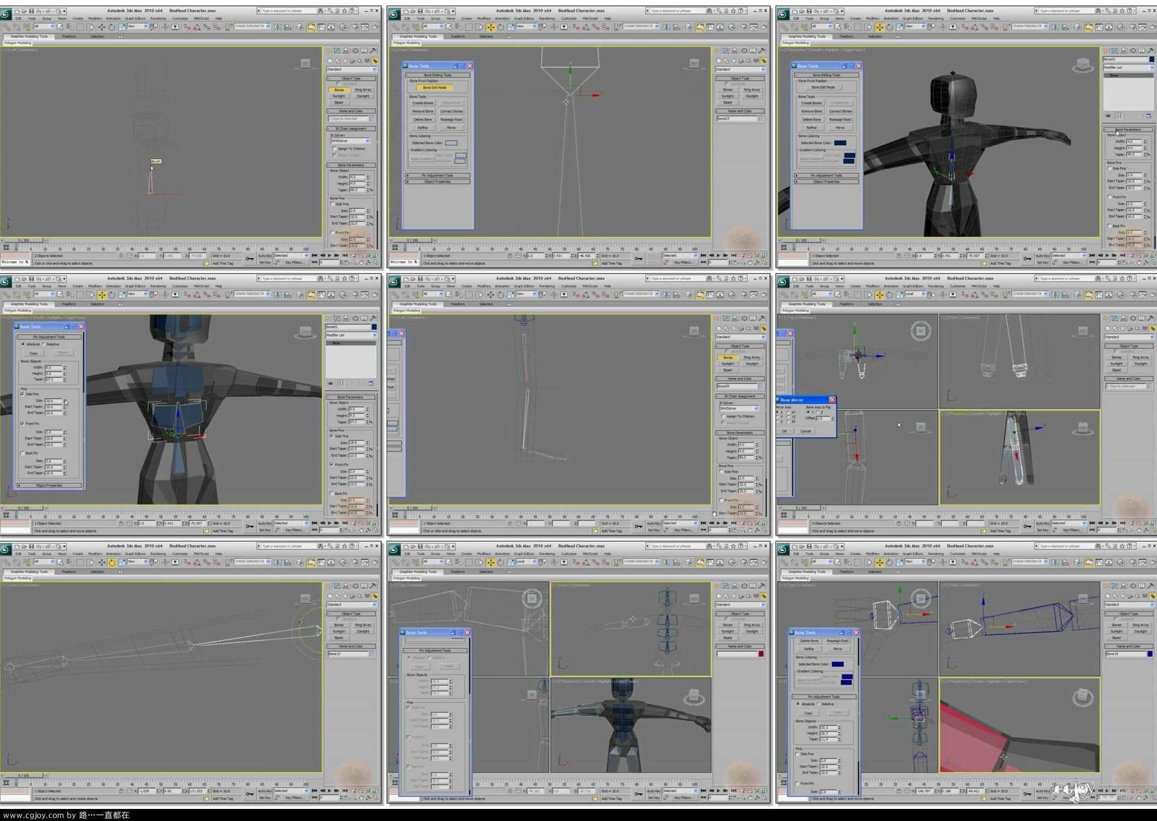Open selection filter All dropdown in top-left window
Viewport: 1157px width, 821px height.
pos(44,26)
